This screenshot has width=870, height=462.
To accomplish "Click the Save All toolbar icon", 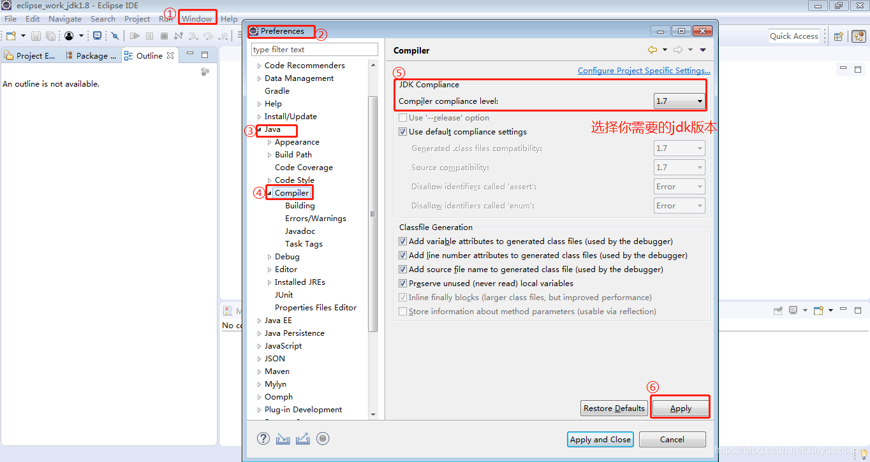I will click(x=50, y=36).
